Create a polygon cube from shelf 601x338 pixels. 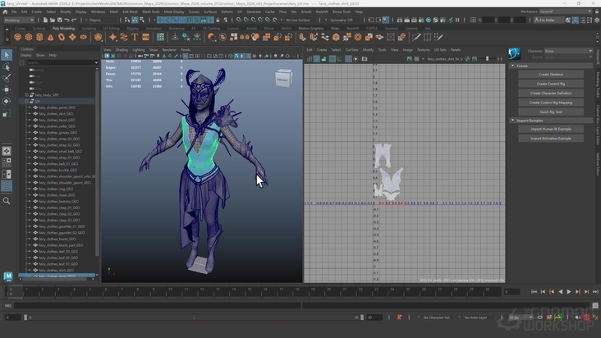29,37
